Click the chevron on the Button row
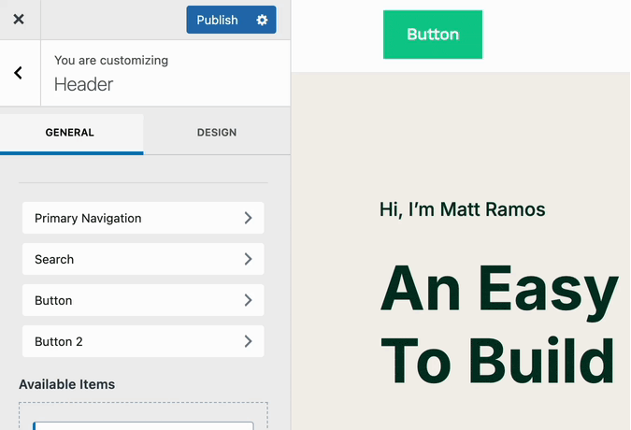 click(248, 300)
